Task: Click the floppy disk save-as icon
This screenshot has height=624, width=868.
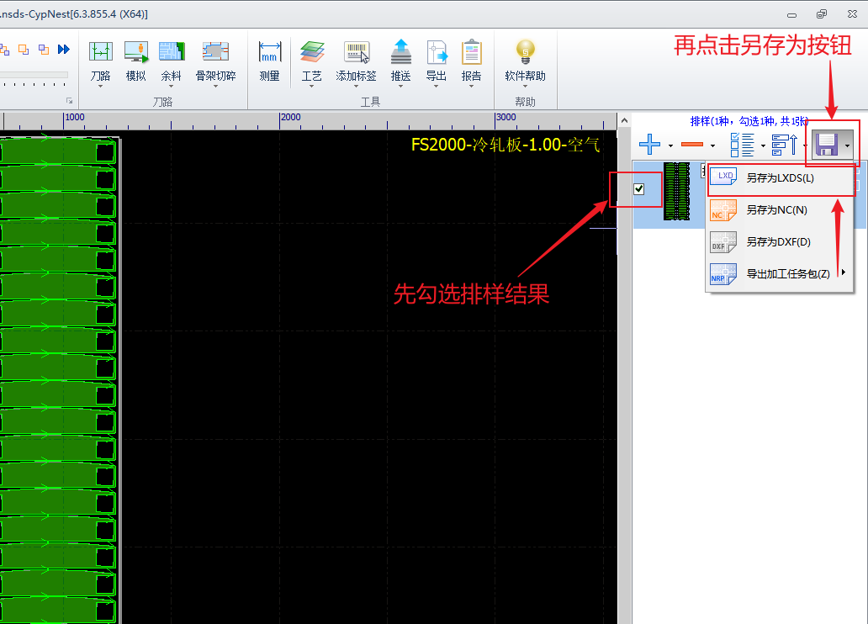Action: pyautogui.click(x=827, y=145)
